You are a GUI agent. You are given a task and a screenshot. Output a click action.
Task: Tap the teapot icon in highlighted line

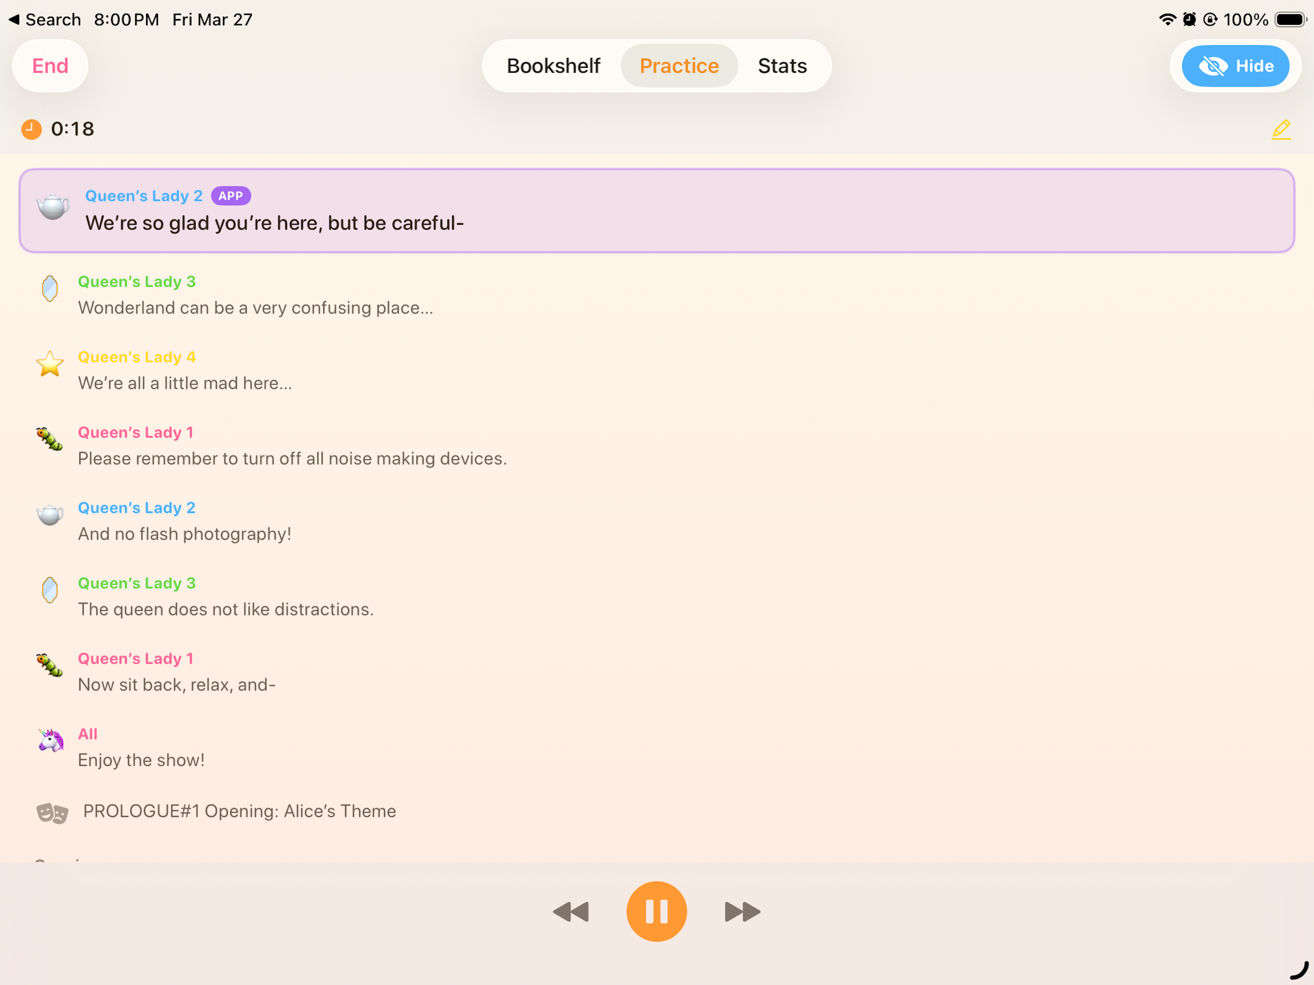click(x=53, y=206)
